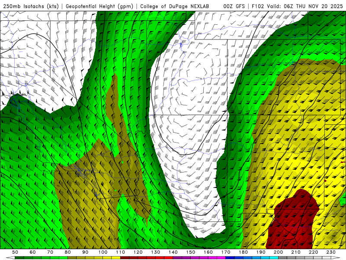This screenshot has width=346, height=260.
Task: Select the 60 value on the legend
Action: pyautogui.click(x=33, y=252)
